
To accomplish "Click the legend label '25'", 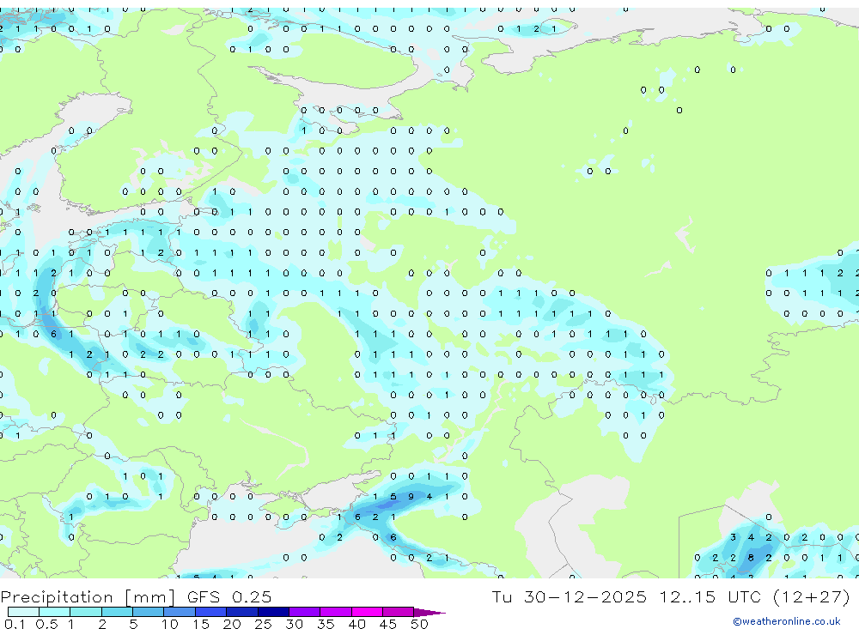I will [x=264, y=624].
